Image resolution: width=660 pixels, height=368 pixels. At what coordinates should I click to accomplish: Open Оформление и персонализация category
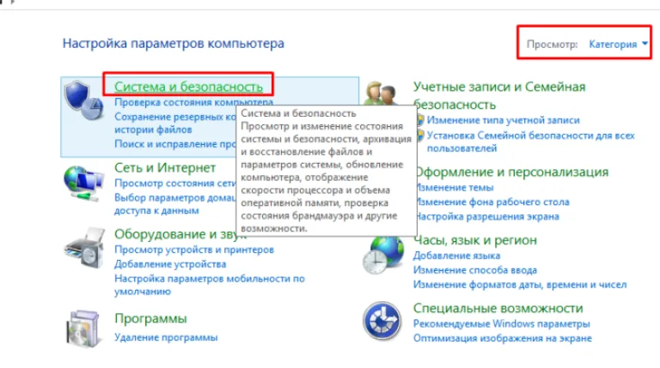click(512, 172)
